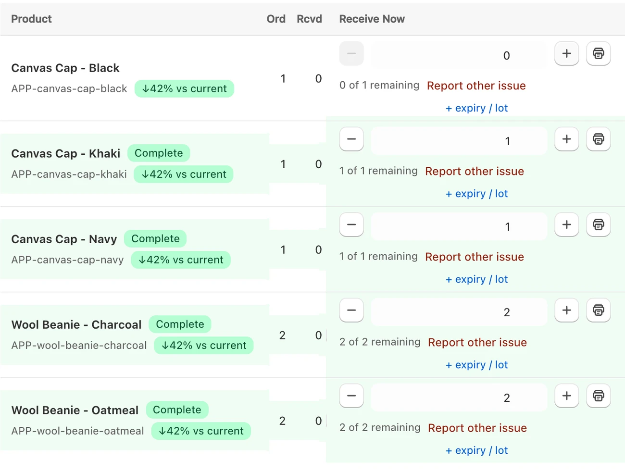The image size is (625, 472).
Task: Report other issue for Canvas Cap - Navy
Action: pyautogui.click(x=475, y=257)
